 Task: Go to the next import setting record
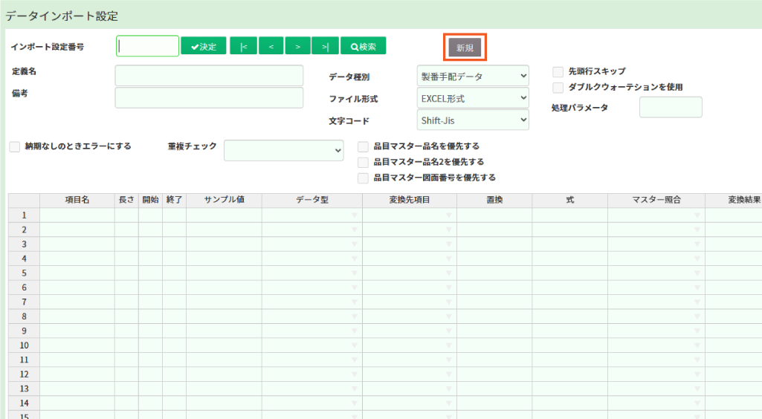[x=297, y=47]
